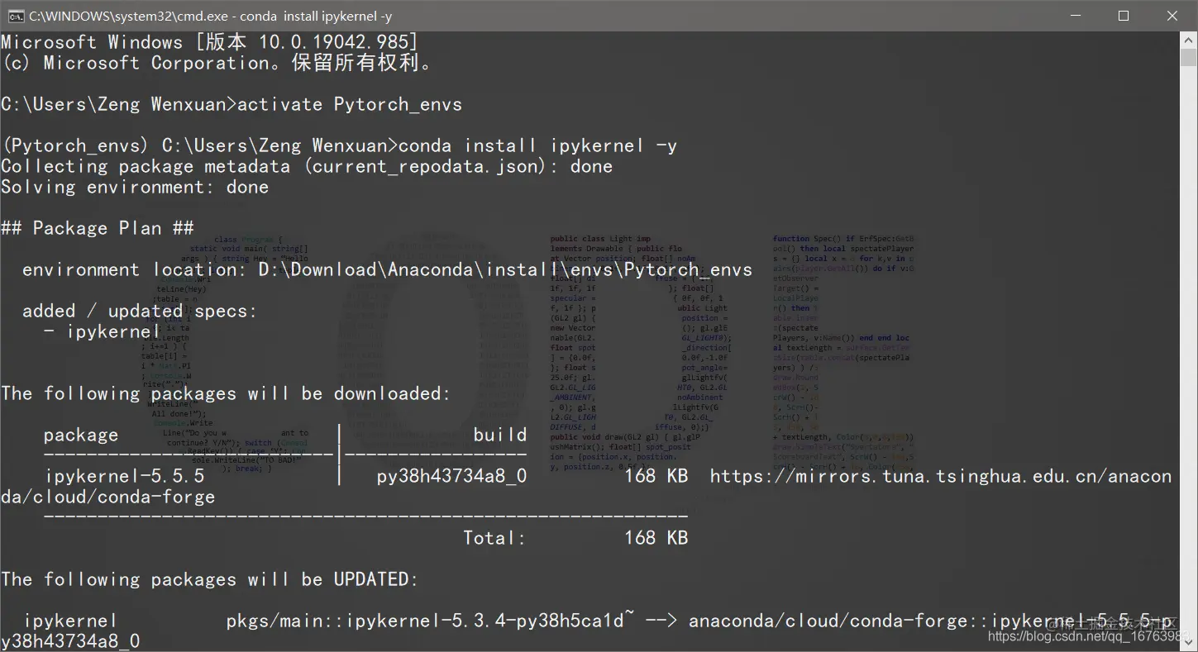Click the '168 KB' total value
1198x652 pixels.
pos(656,538)
